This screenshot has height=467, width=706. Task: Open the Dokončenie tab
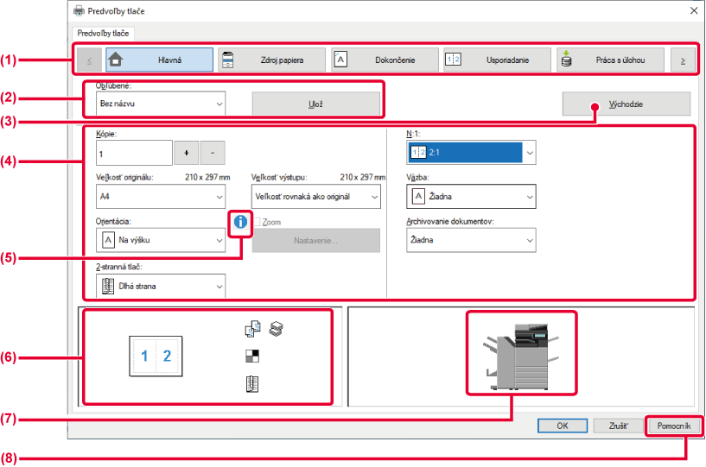pos(385,60)
